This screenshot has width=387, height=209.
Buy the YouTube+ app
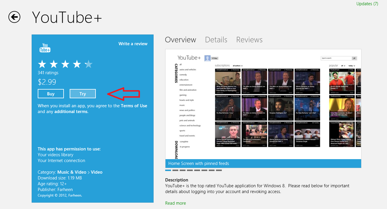coord(51,94)
